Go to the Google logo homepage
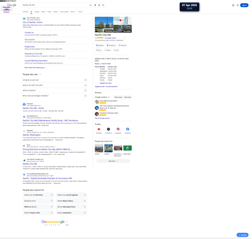The image size is (252, 239). [x=12, y=5]
